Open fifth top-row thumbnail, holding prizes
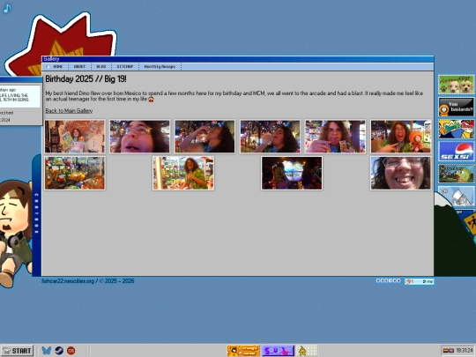 click(335, 137)
